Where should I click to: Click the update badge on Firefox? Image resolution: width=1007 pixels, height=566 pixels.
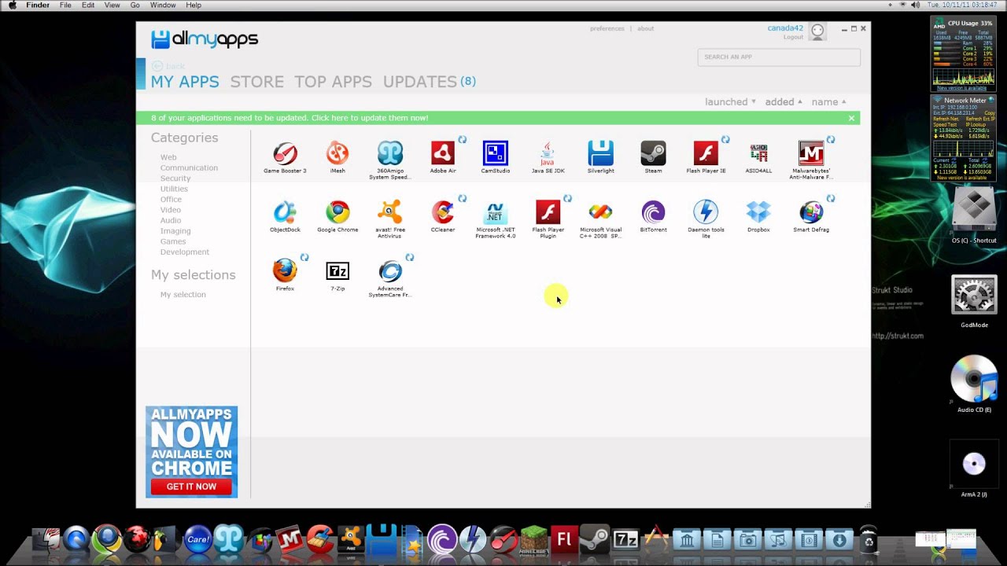coord(304,258)
